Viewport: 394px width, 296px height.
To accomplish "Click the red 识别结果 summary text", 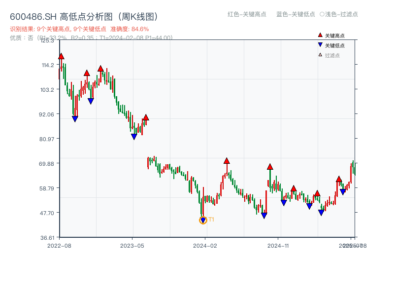I will coord(79,29).
